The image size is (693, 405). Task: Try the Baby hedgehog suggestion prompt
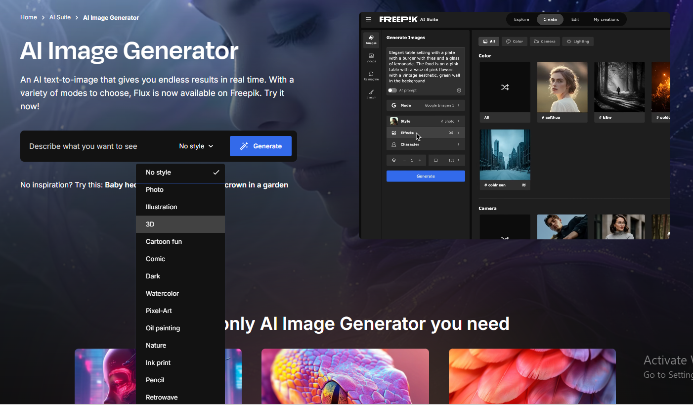(x=196, y=185)
